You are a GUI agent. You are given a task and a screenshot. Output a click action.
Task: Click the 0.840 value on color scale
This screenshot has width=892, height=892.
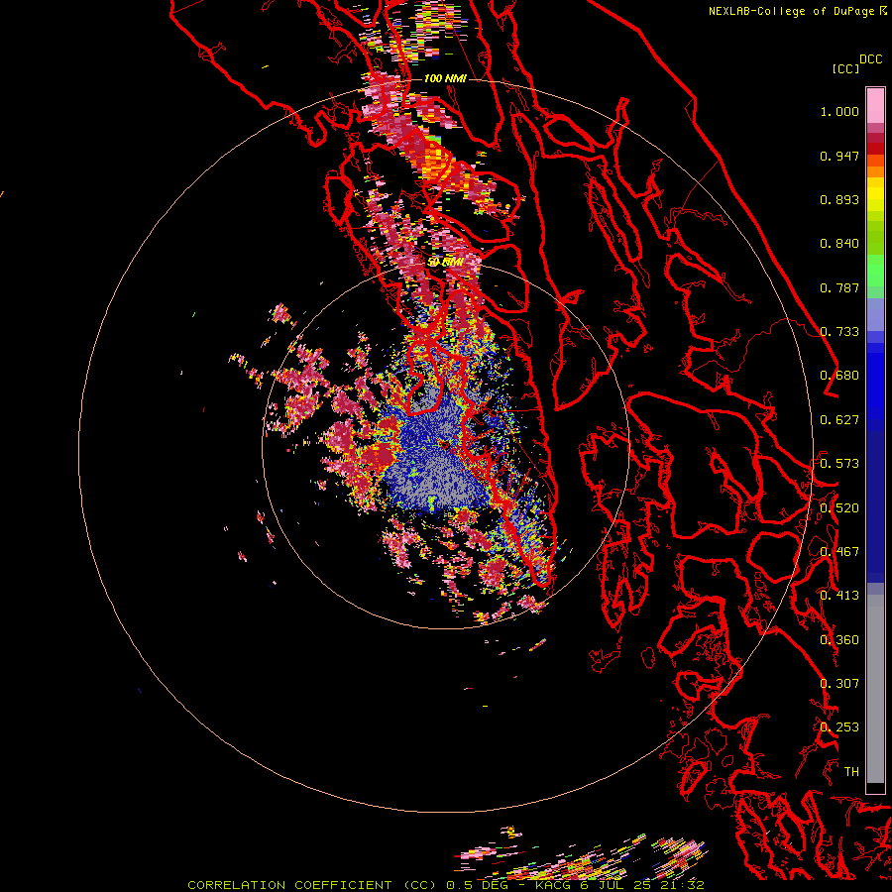click(839, 244)
